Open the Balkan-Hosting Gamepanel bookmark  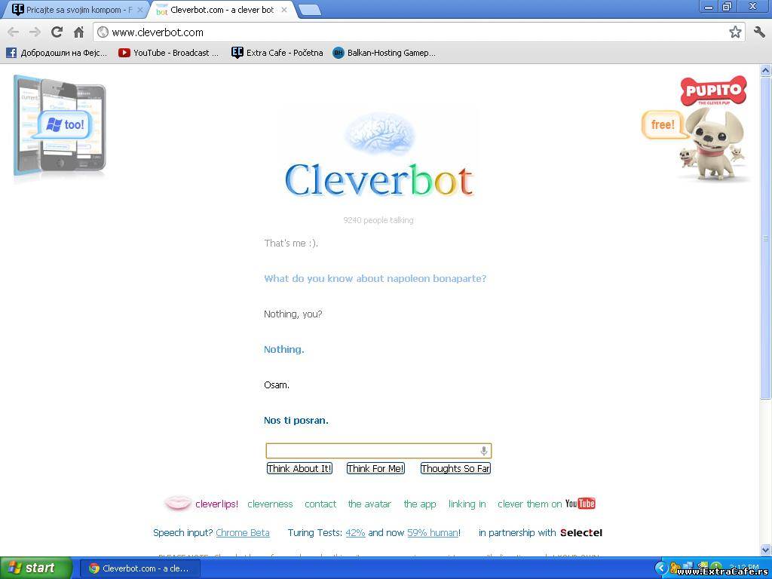coord(384,53)
